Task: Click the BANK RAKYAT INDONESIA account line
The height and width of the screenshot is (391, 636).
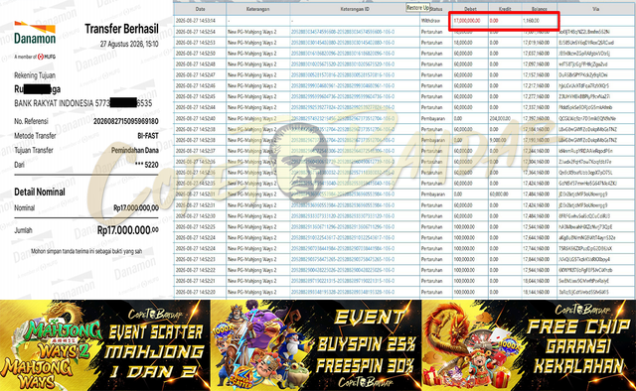Action: click(x=83, y=103)
